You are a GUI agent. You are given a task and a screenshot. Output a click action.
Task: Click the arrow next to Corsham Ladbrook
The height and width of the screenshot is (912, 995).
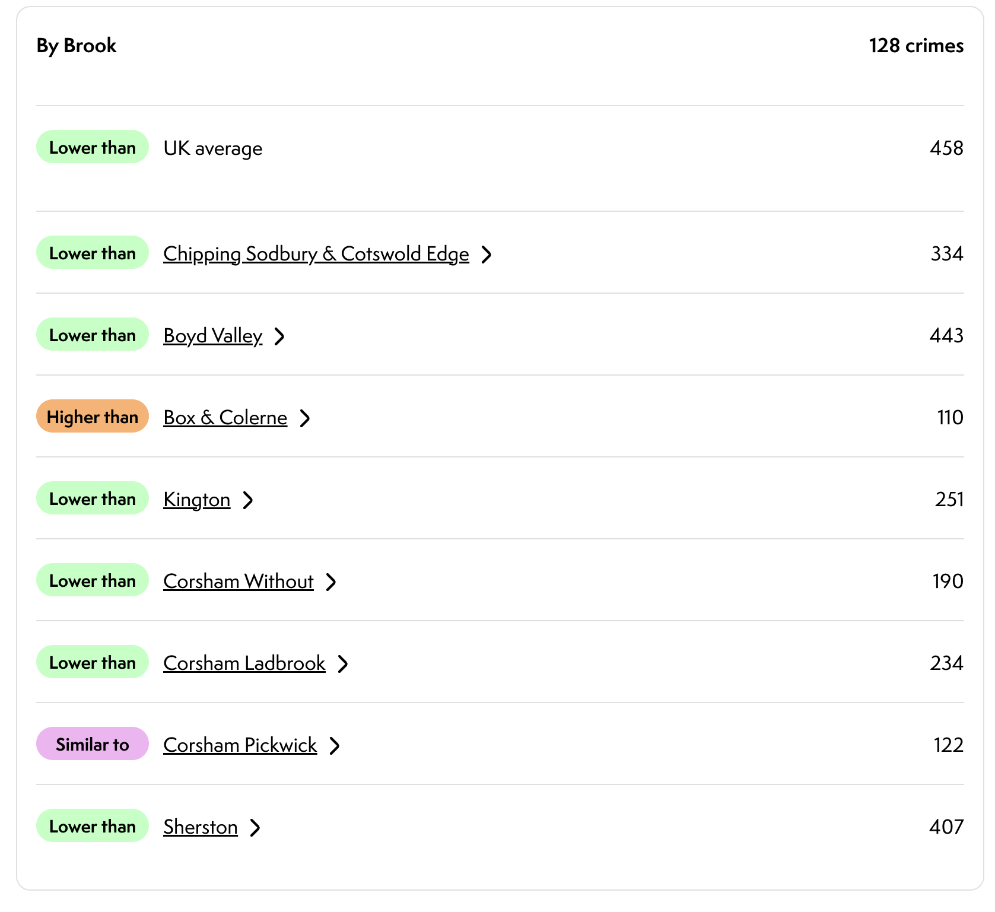coord(343,664)
